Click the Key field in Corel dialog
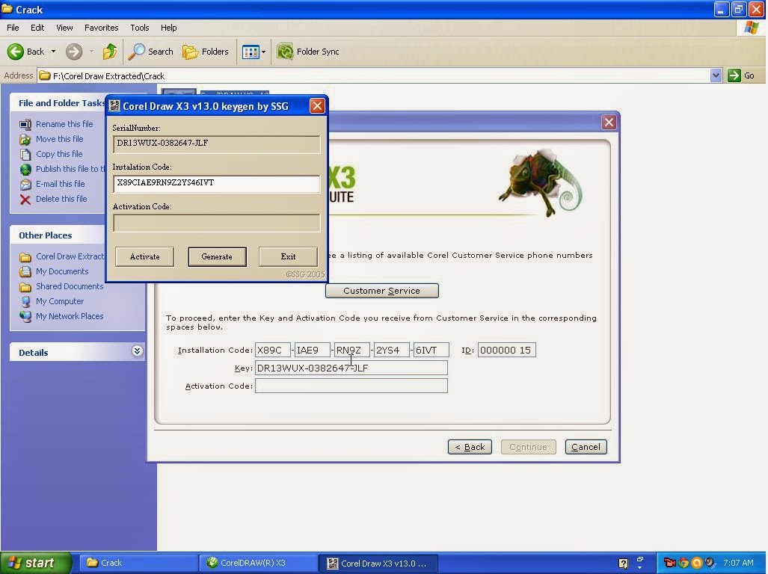The image size is (768, 574). (351, 368)
